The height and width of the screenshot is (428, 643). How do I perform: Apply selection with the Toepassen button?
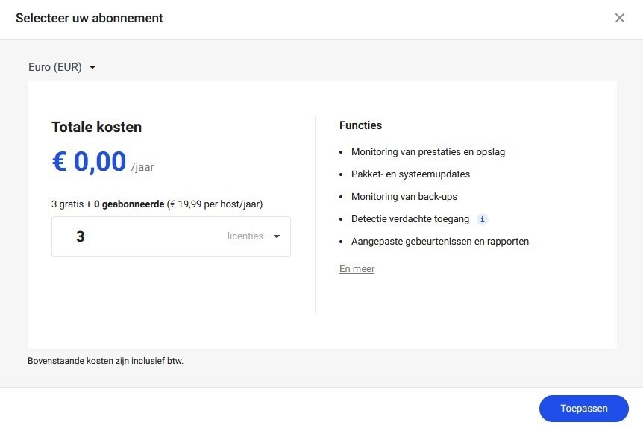583,409
